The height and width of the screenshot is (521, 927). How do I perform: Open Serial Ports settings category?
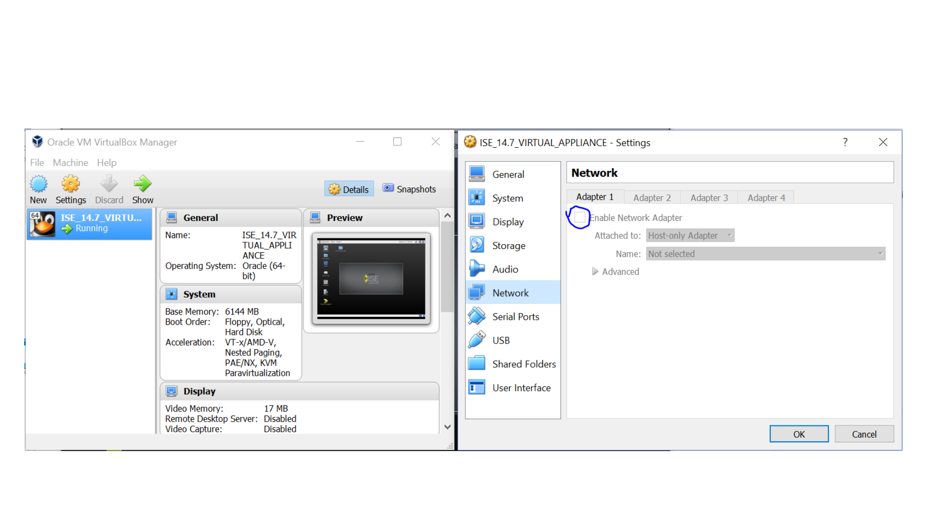click(x=516, y=316)
